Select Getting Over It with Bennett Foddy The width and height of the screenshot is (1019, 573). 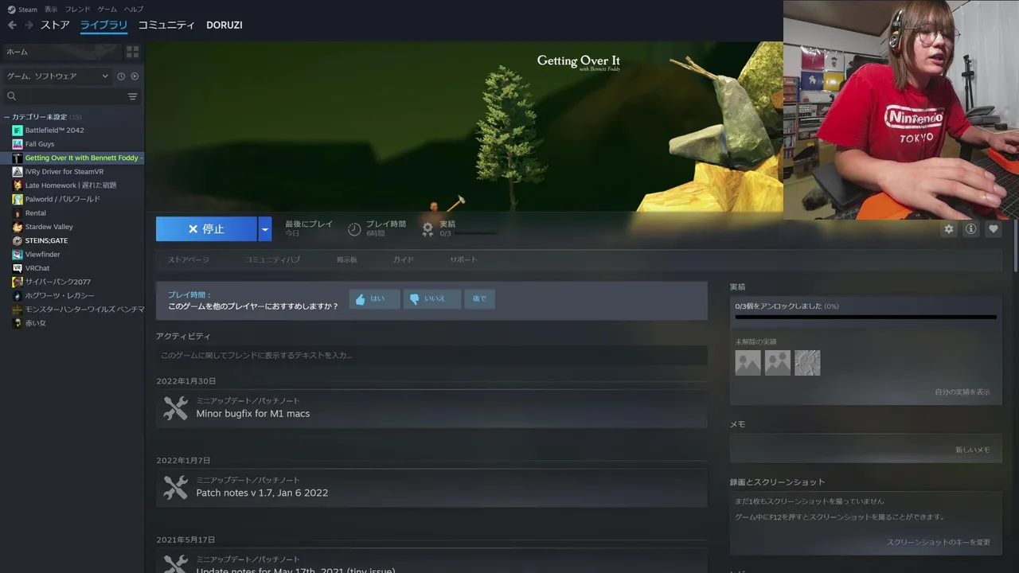pos(73,158)
